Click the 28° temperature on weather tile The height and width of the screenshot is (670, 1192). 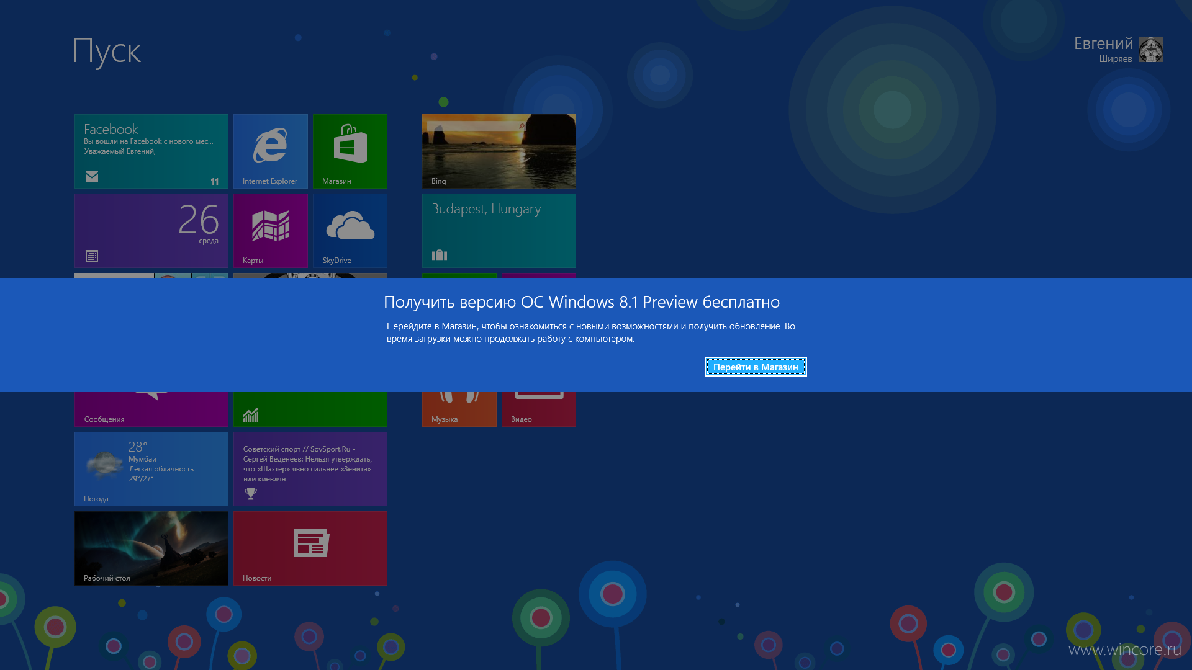click(138, 447)
